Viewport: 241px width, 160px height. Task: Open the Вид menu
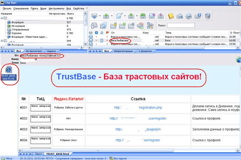(69, 8)
